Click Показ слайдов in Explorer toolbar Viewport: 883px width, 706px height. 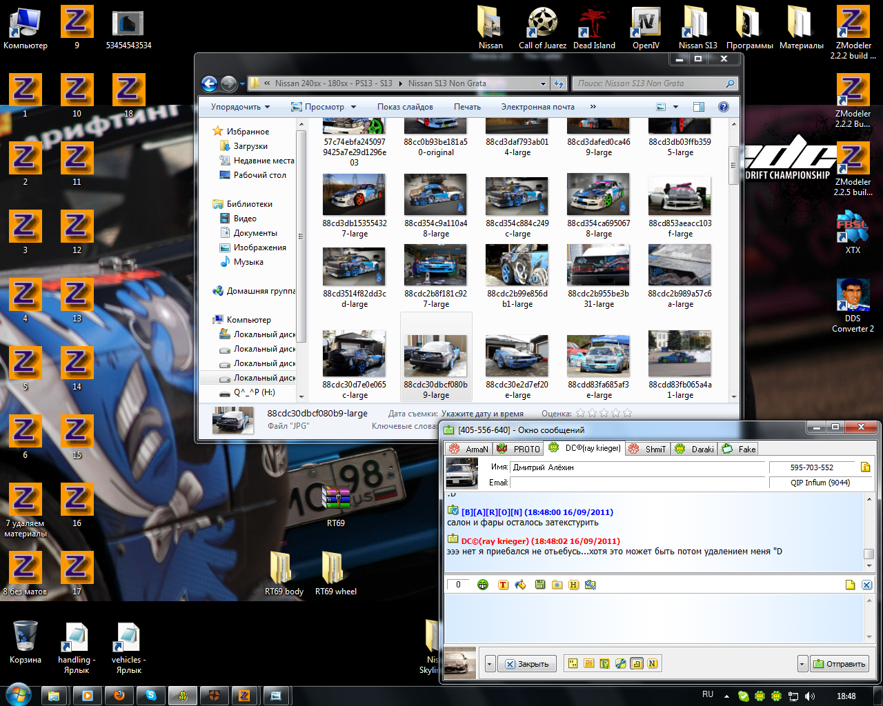pyautogui.click(x=405, y=107)
